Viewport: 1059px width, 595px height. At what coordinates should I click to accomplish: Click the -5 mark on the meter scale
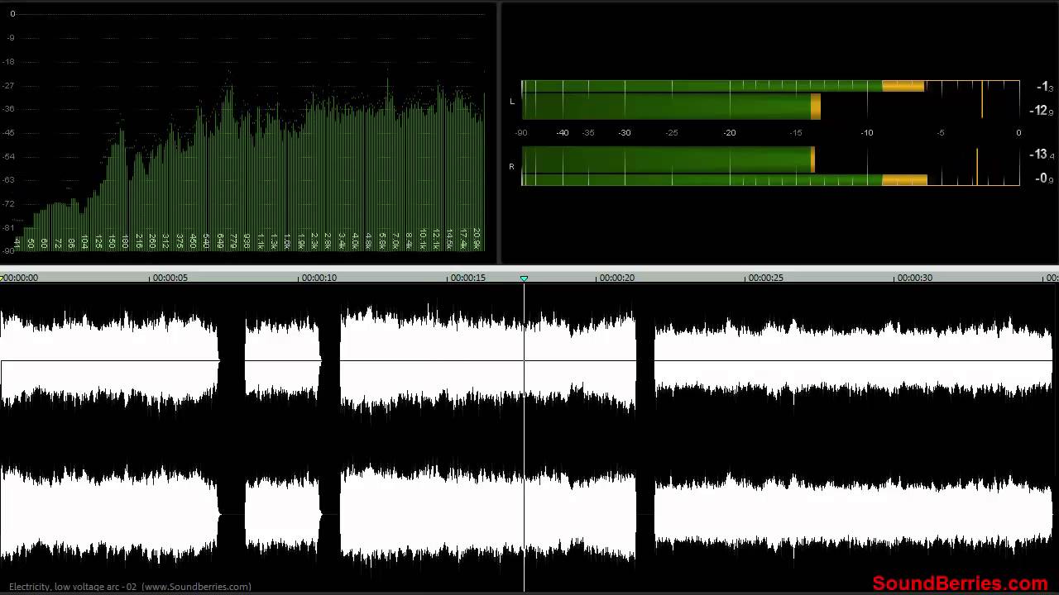pos(941,133)
